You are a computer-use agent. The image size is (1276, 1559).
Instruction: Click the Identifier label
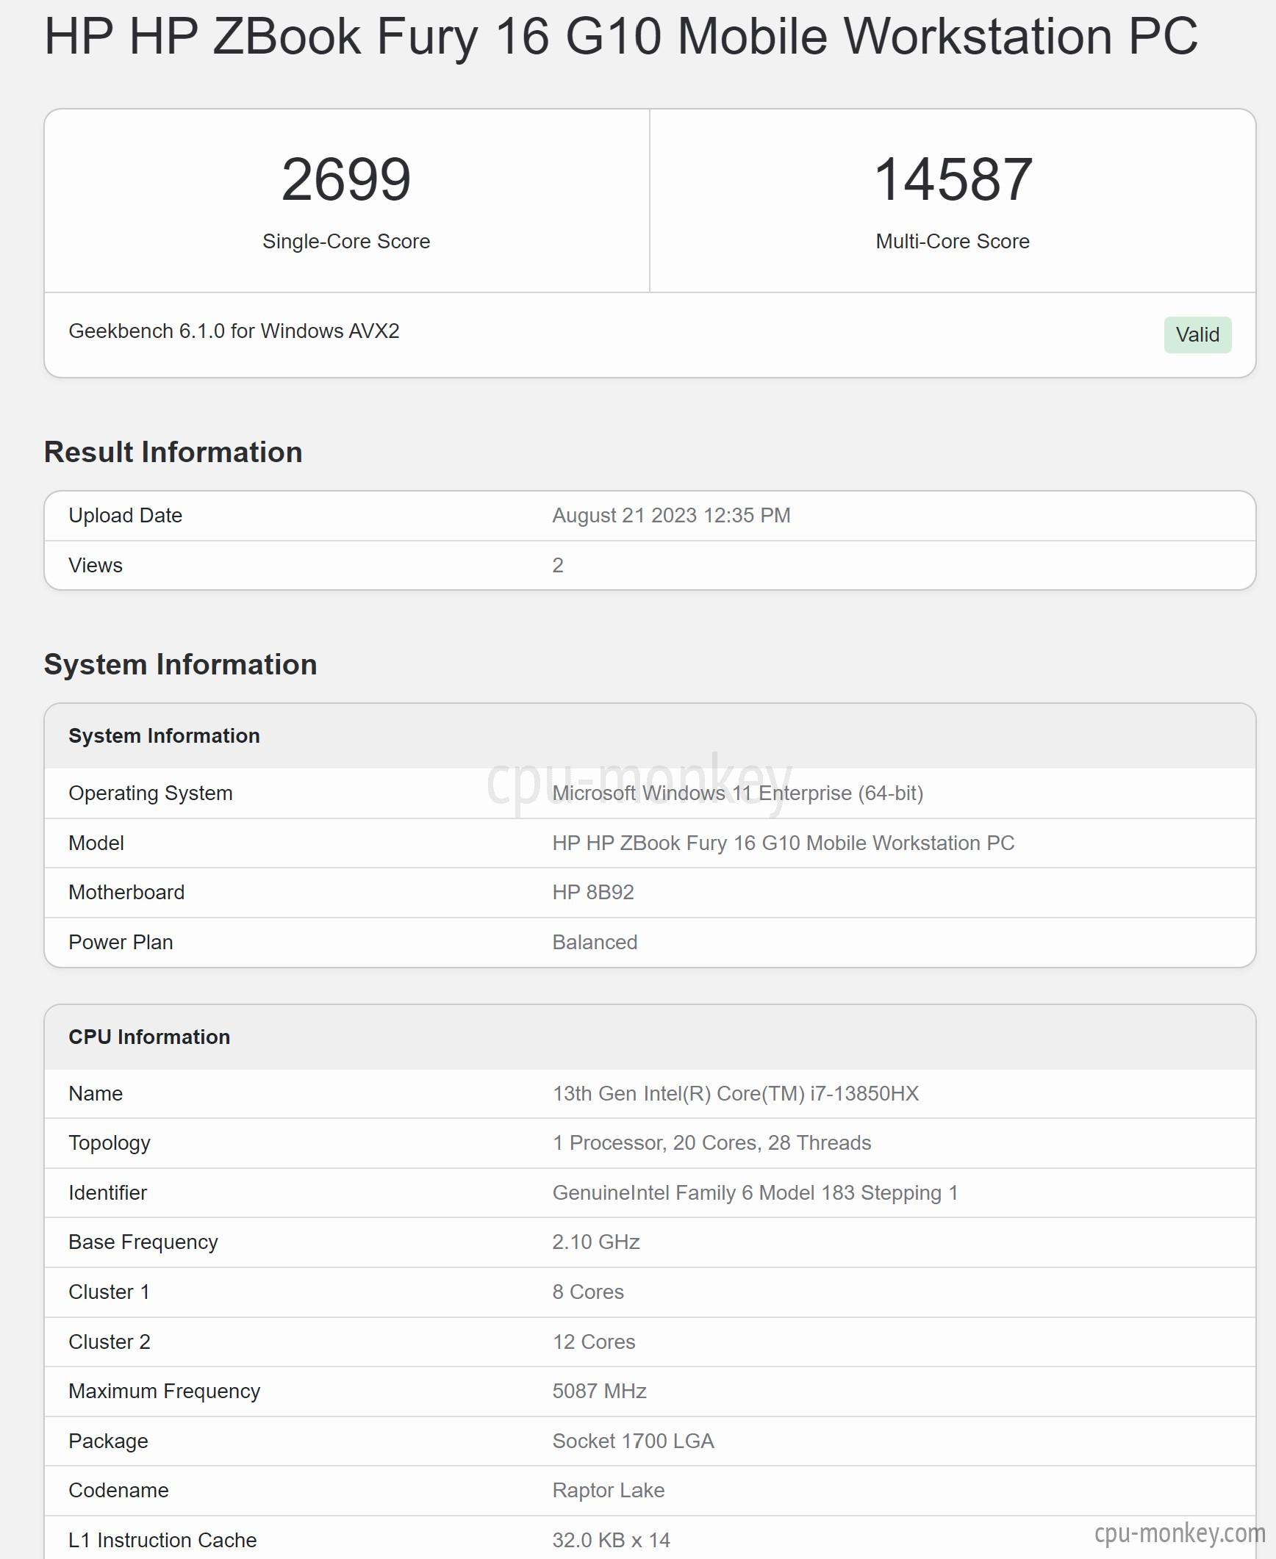click(x=108, y=1193)
